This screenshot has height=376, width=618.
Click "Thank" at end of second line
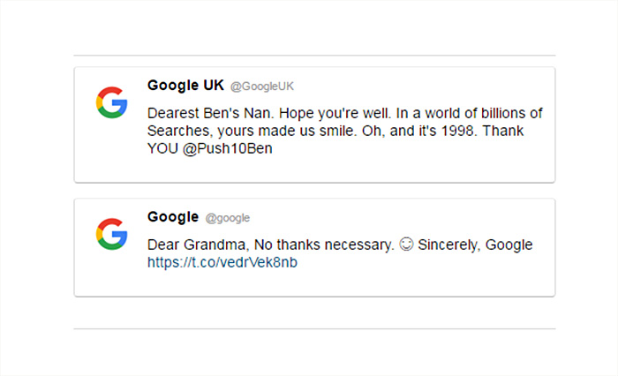click(503, 131)
